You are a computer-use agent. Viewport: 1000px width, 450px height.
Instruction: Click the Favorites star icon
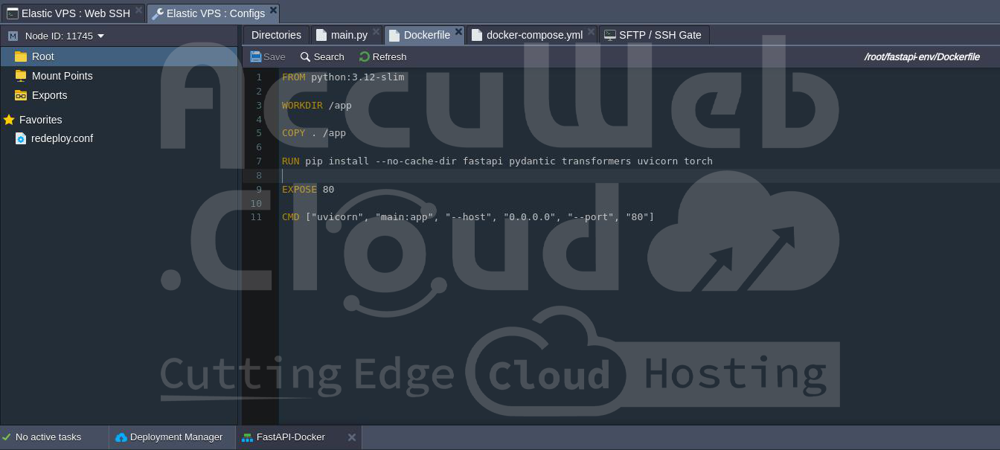pyautogui.click(x=9, y=120)
